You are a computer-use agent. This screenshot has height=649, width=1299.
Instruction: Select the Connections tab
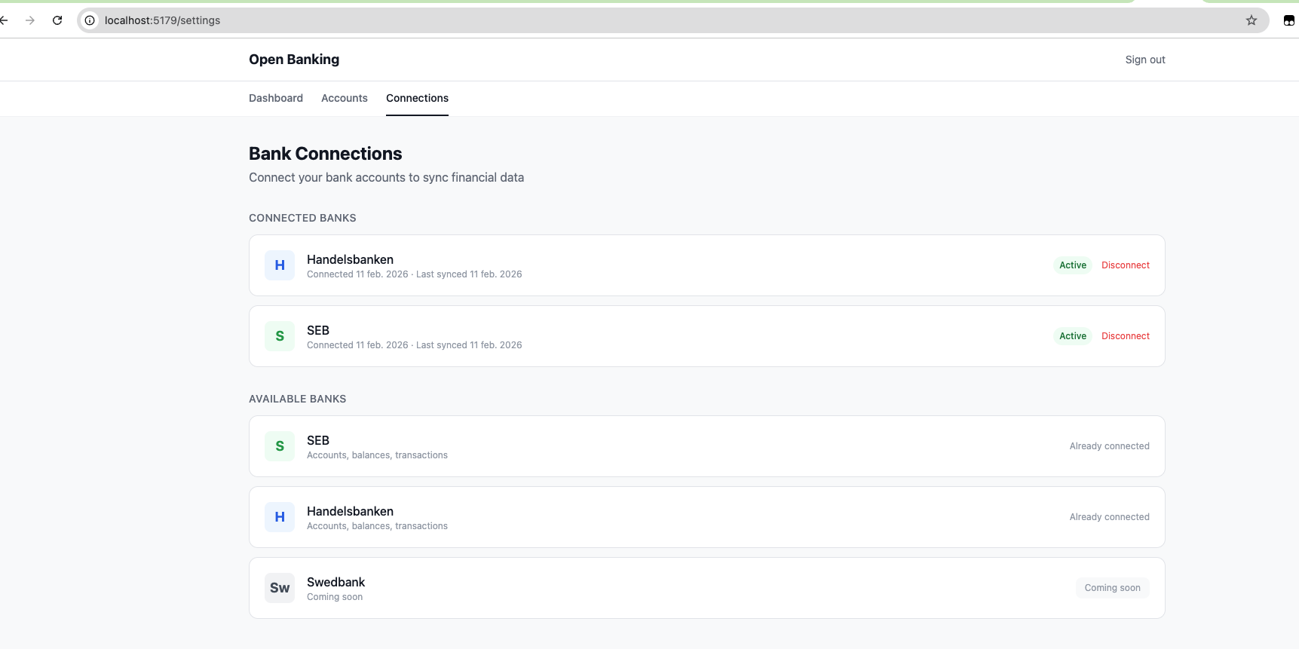pos(417,98)
